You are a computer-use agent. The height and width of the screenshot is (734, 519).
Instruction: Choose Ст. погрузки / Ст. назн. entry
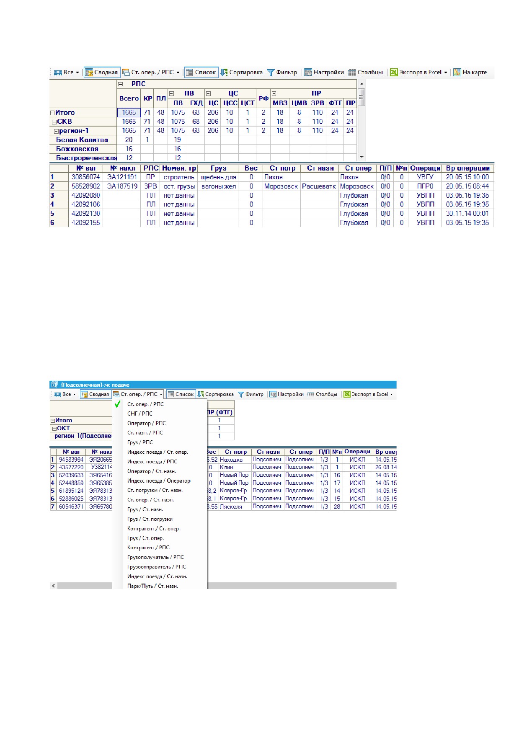[x=160, y=490]
